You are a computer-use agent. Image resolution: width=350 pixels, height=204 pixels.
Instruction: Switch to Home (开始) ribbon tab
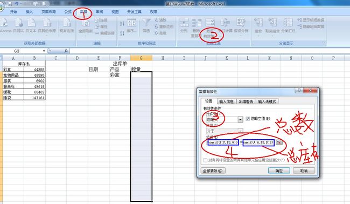(13, 12)
